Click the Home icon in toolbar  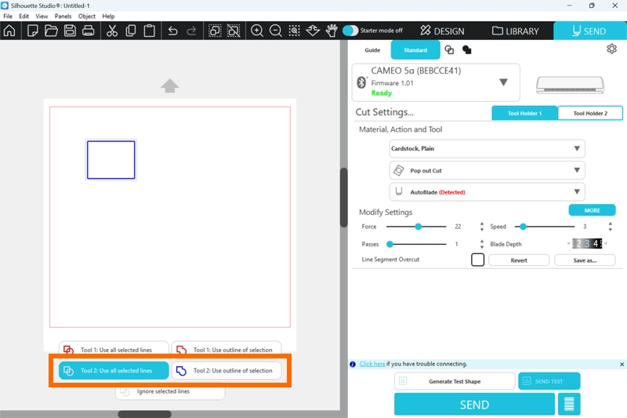9,31
